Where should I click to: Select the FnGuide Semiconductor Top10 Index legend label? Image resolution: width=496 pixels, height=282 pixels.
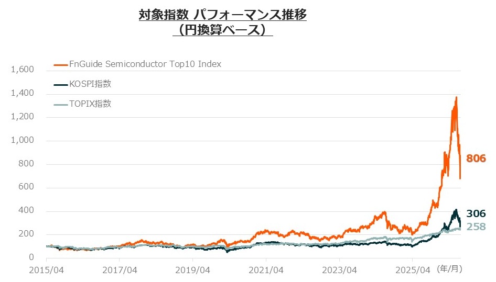pyautogui.click(x=145, y=64)
